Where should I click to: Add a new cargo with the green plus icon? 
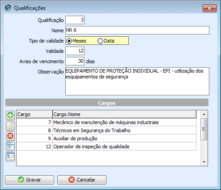[x=10, y=115]
